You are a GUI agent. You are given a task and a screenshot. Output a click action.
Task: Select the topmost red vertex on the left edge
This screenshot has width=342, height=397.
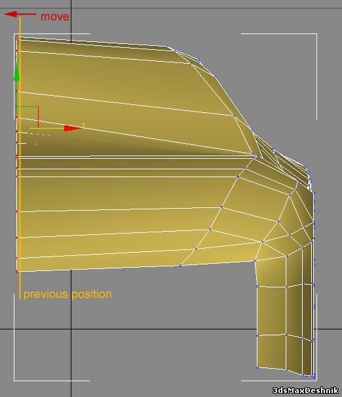[x=17, y=38]
